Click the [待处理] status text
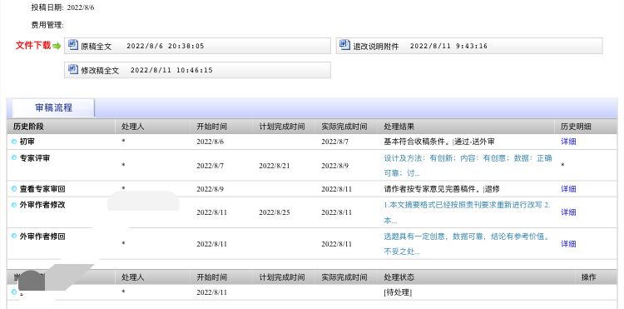624x309 pixels. tap(398, 292)
